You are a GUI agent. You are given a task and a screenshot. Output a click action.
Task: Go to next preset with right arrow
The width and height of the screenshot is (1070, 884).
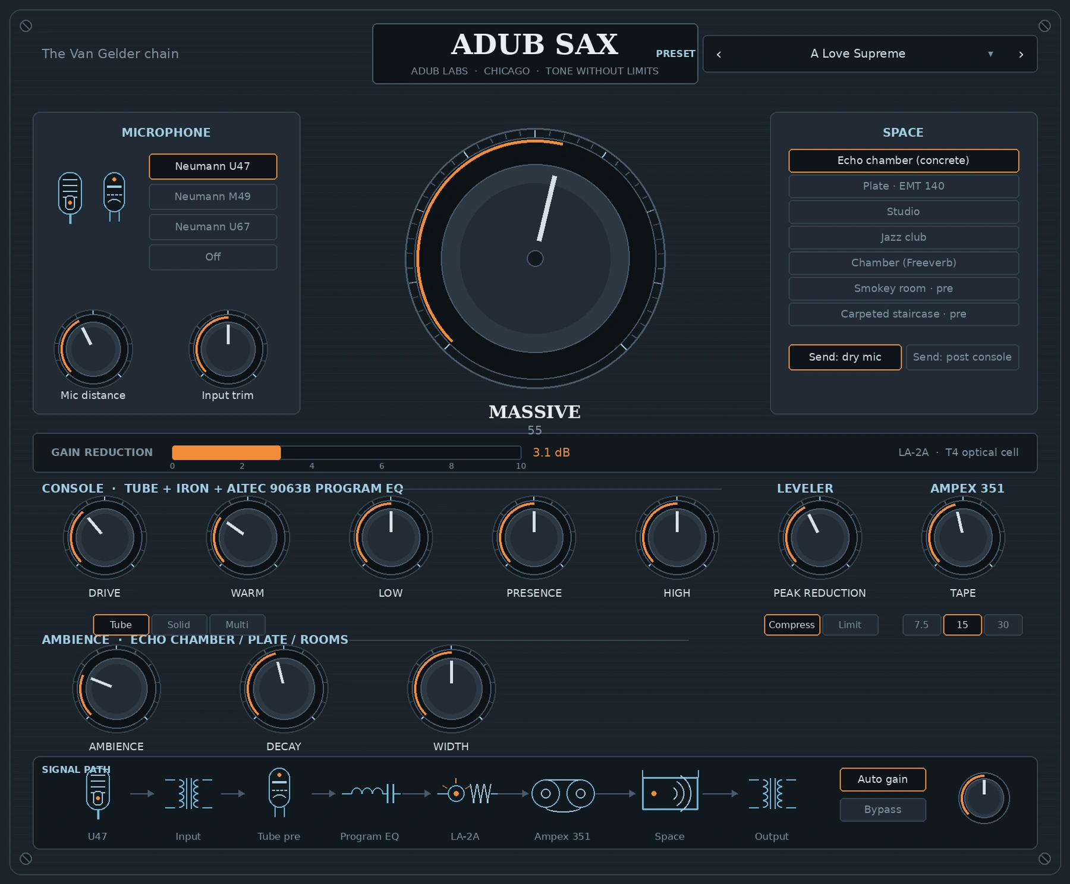pos(1021,54)
